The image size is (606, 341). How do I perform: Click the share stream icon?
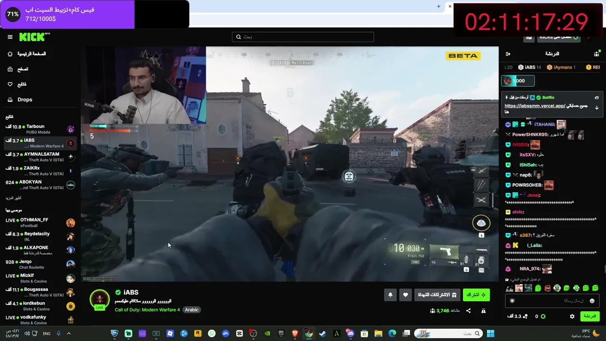468,311
